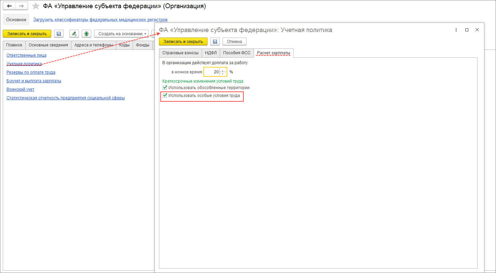Viewport: 496px width, 273px height.
Task: Save accounting policy with the floppy disk icon
Action: [x=215, y=42]
